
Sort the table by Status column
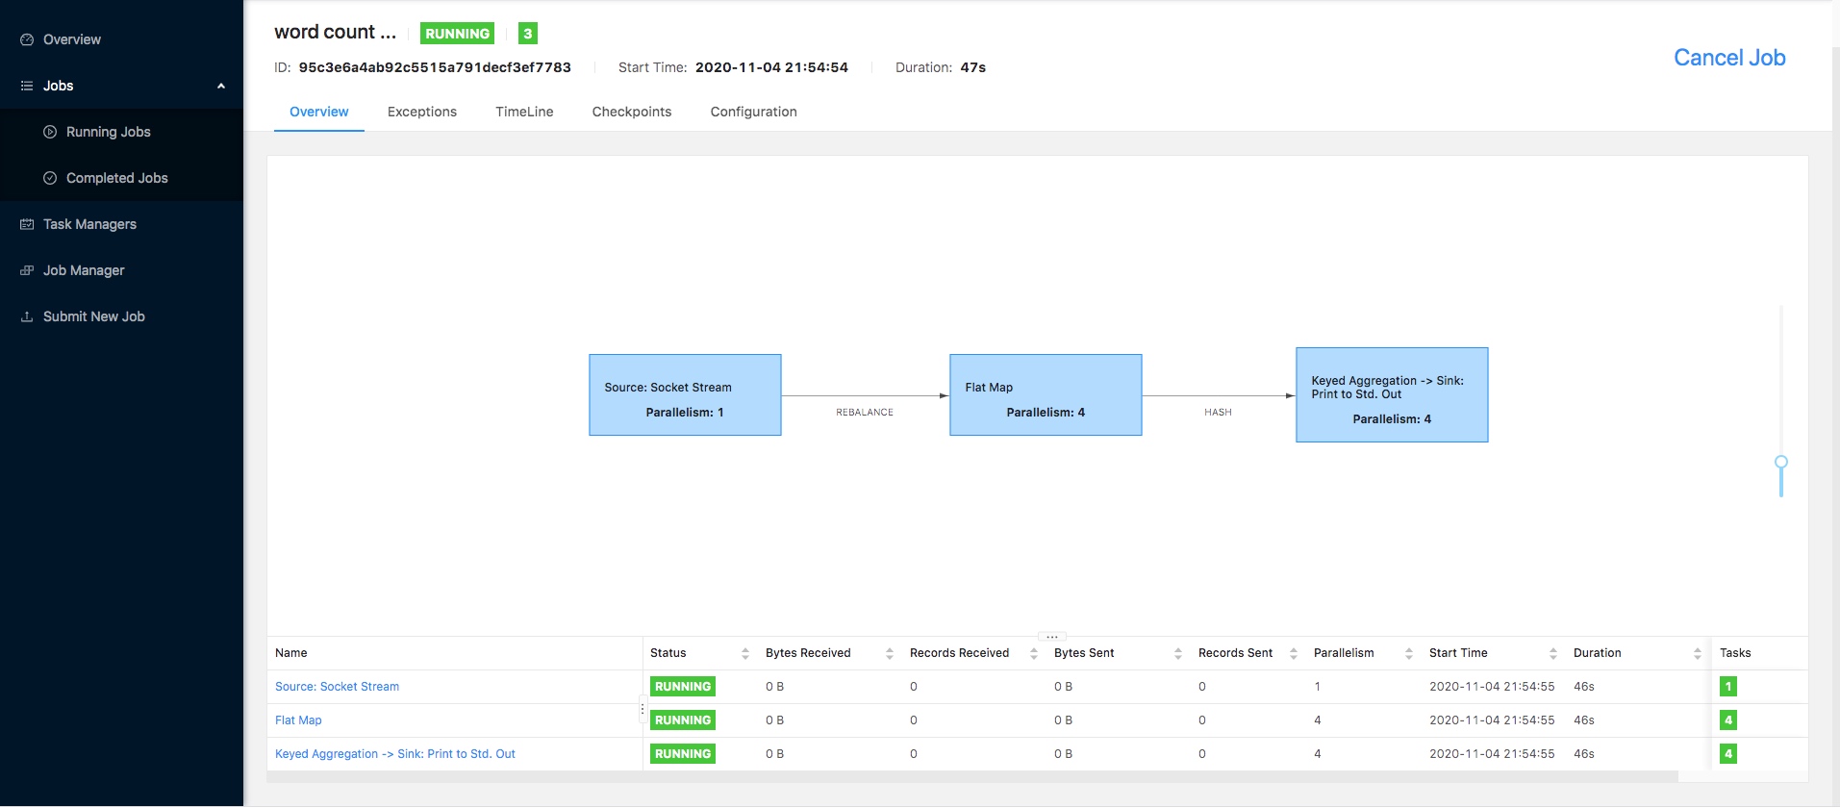pos(745,653)
